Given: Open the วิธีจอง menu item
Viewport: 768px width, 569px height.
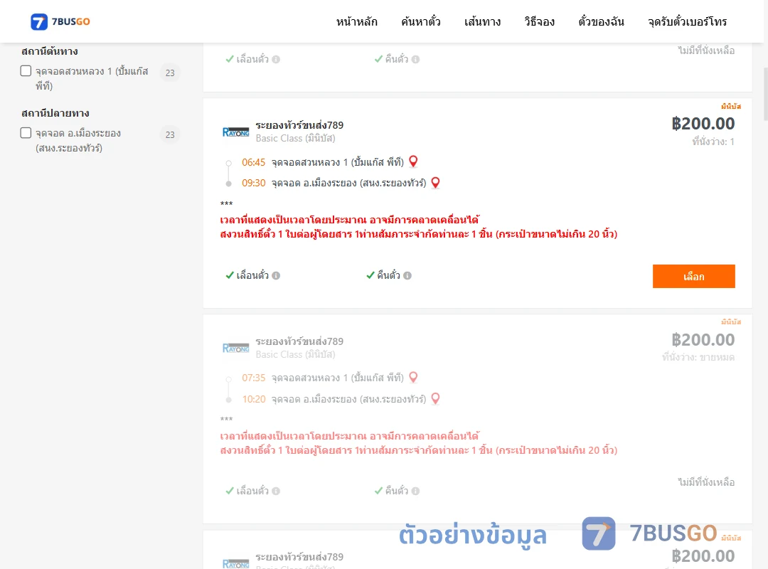Looking at the screenshot, I should tap(539, 21).
